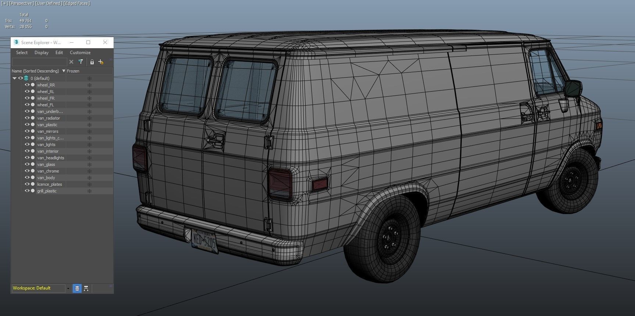Maximize the Scene Explorer window
635x316 pixels.
pyautogui.click(x=88, y=42)
